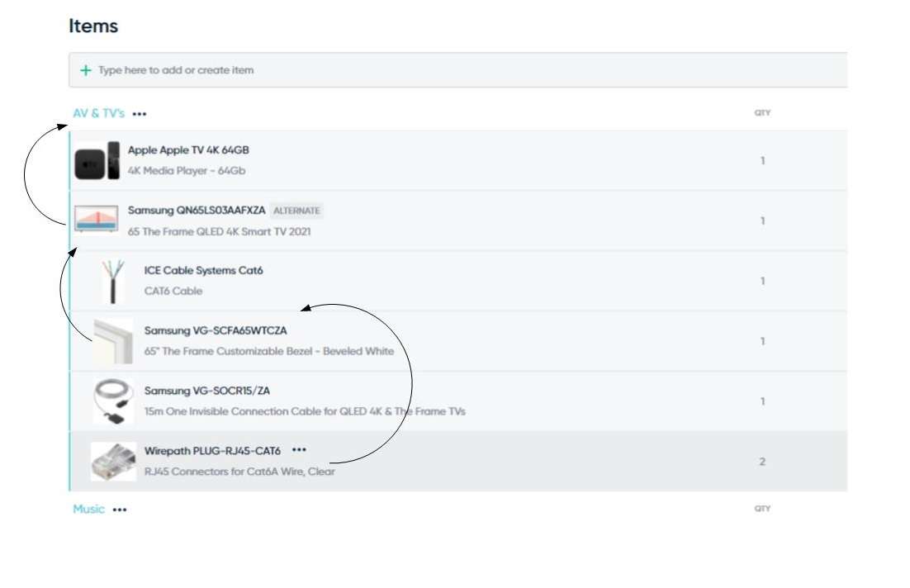This screenshot has width=910, height=588.
Task: Click the green plus add item icon
Action: [86, 70]
